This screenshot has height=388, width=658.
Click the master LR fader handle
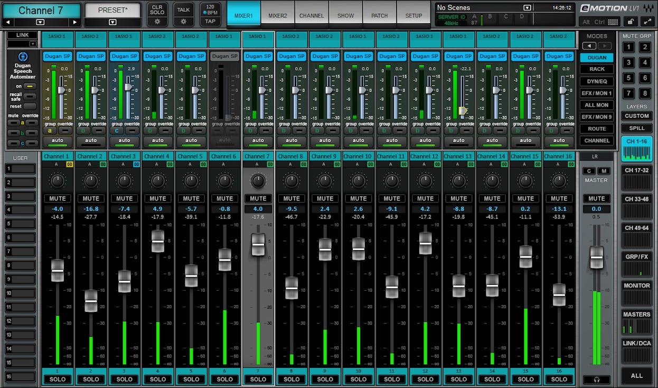click(596, 257)
